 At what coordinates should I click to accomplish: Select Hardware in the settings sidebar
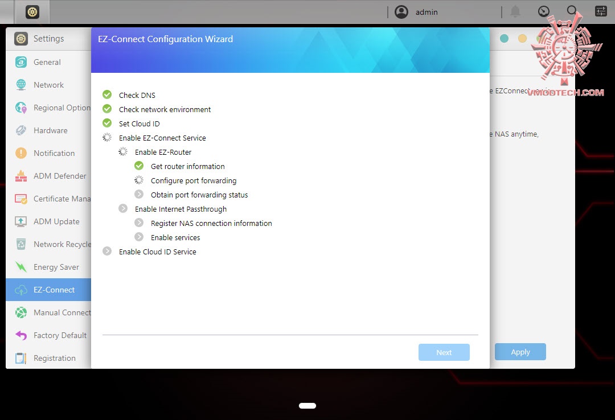coord(48,130)
